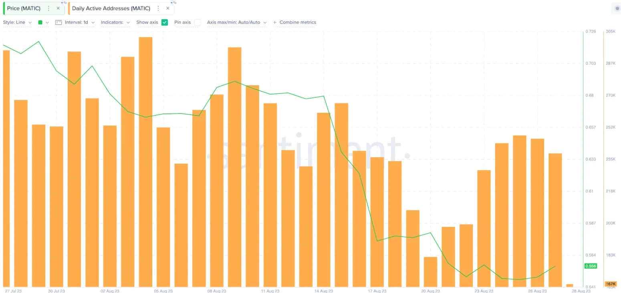Click the 05 Aug 23 date label
This screenshot has width=621, height=293.
tap(163, 291)
